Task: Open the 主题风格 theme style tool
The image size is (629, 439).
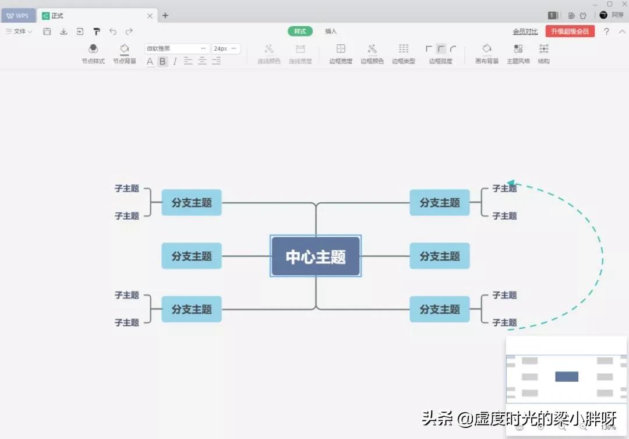Action: pos(518,54)
